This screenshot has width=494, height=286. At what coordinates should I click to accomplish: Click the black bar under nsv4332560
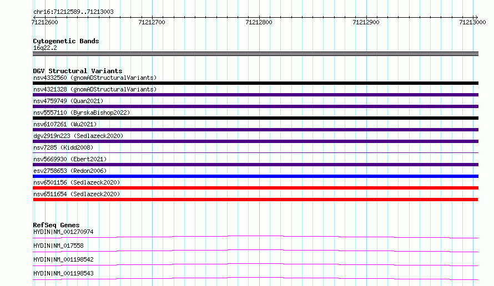point(255,83)
